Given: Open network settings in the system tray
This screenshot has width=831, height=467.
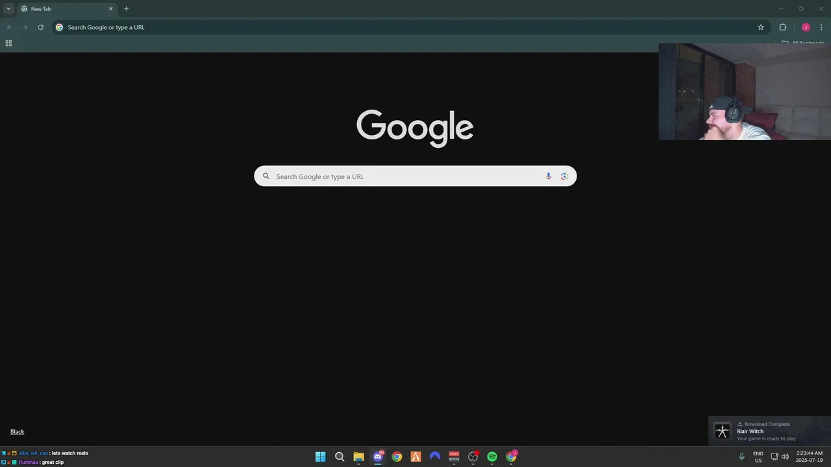Looking at the screenshot, I should pyautogui.click(x=775, y=457).
